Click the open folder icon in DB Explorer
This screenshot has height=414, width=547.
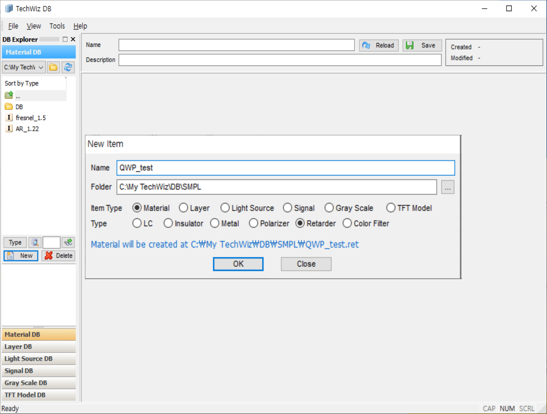coord(53,67)
